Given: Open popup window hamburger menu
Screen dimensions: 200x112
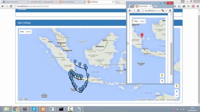Looking at the screenshot, I should click(x=170, y=11).
